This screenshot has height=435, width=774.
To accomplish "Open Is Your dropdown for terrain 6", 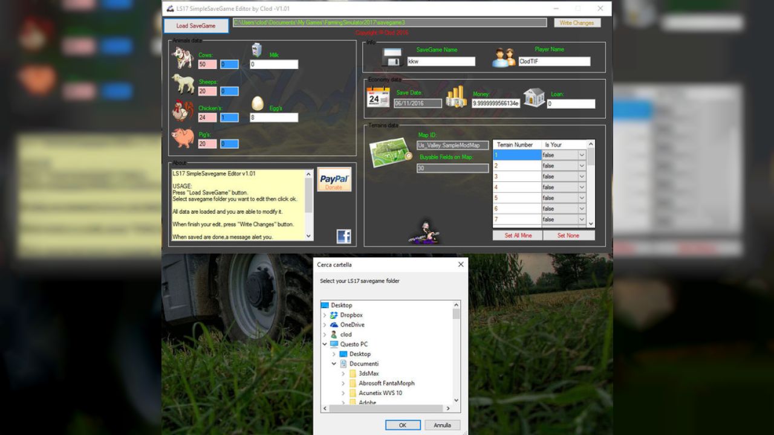I will click(582, 209).
